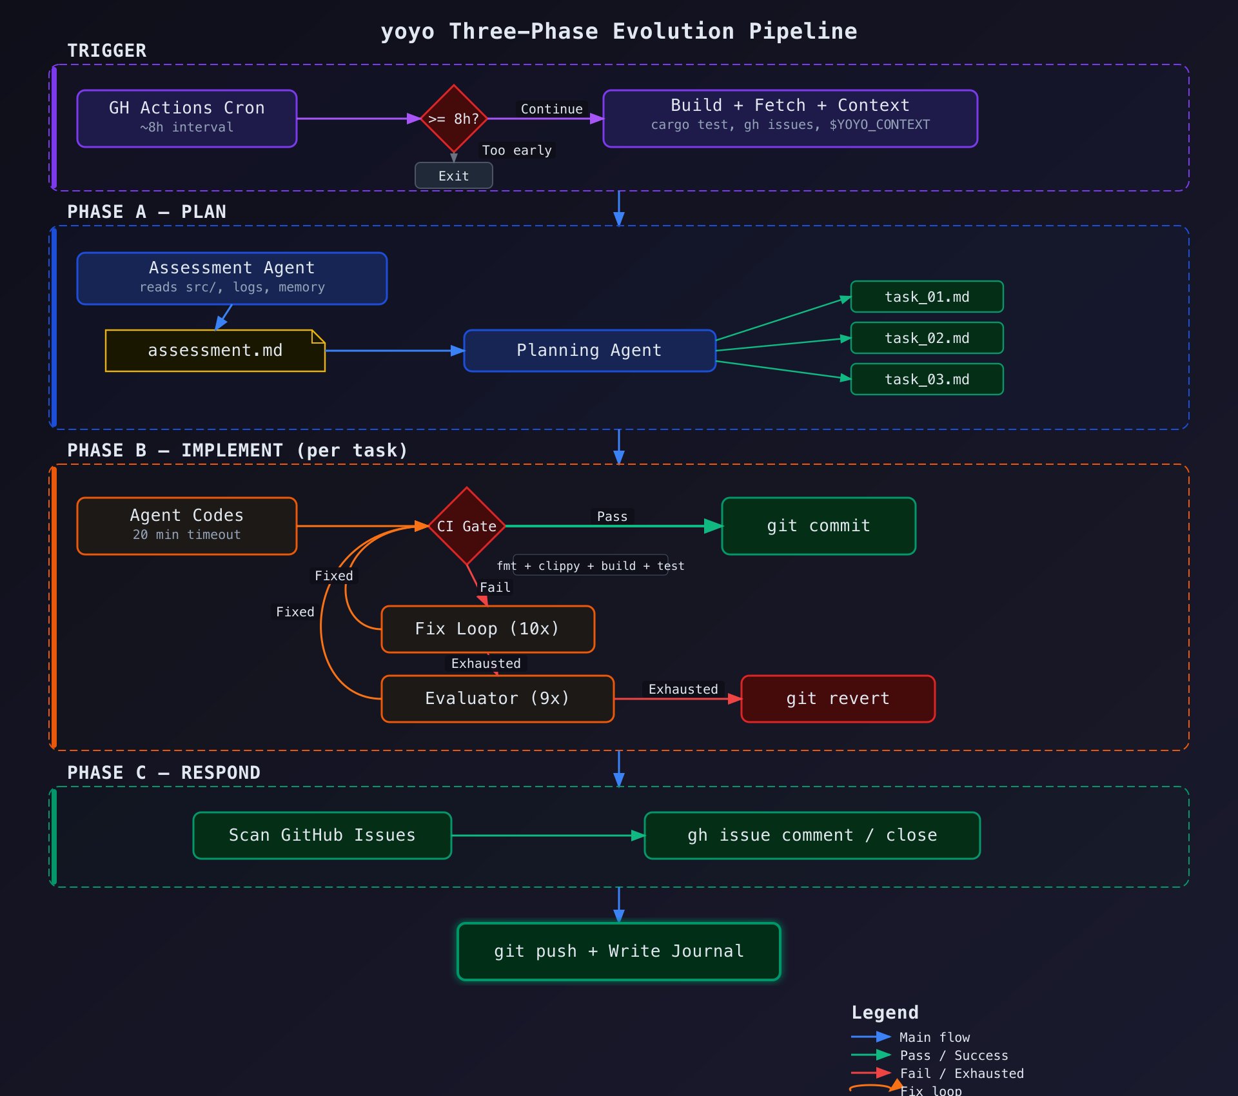The width and height of the screenshot is (1238, 1096).
Task: Click the task_01.md node
Action: (x=927, y=297)
